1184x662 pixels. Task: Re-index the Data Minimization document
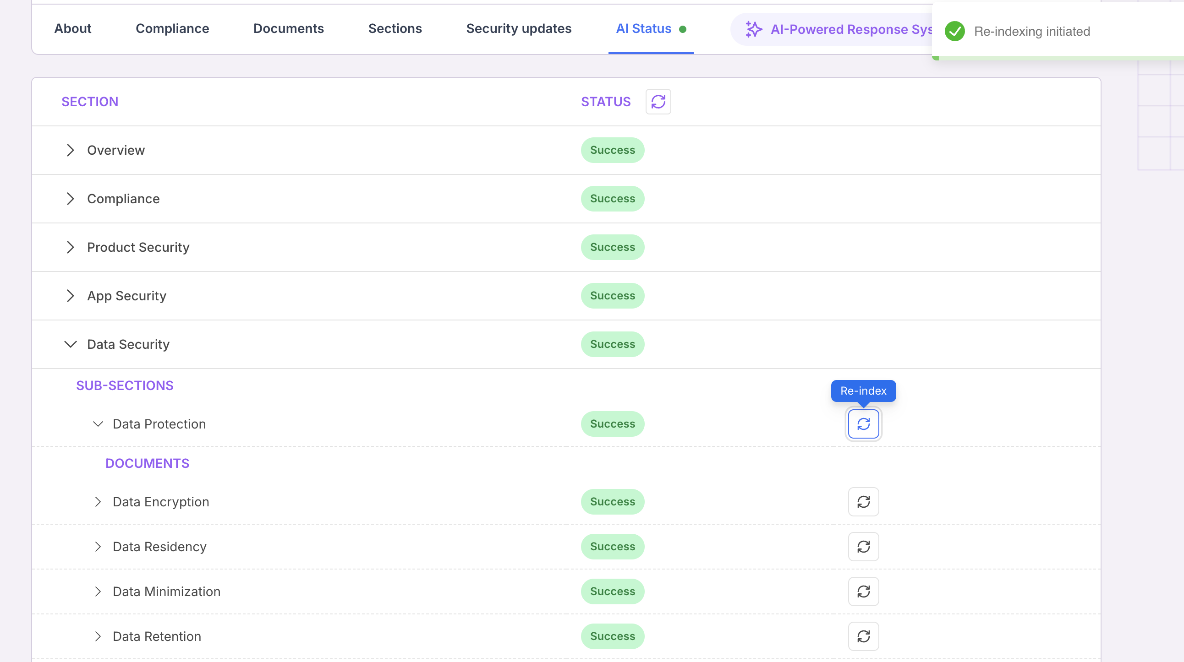pos(863,591)
